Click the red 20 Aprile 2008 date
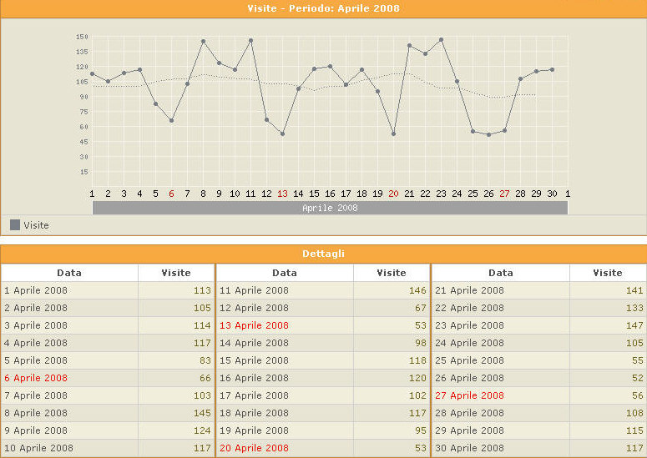Screen dimensions: 647x458 pyautogui.click(x=254, y=448)
